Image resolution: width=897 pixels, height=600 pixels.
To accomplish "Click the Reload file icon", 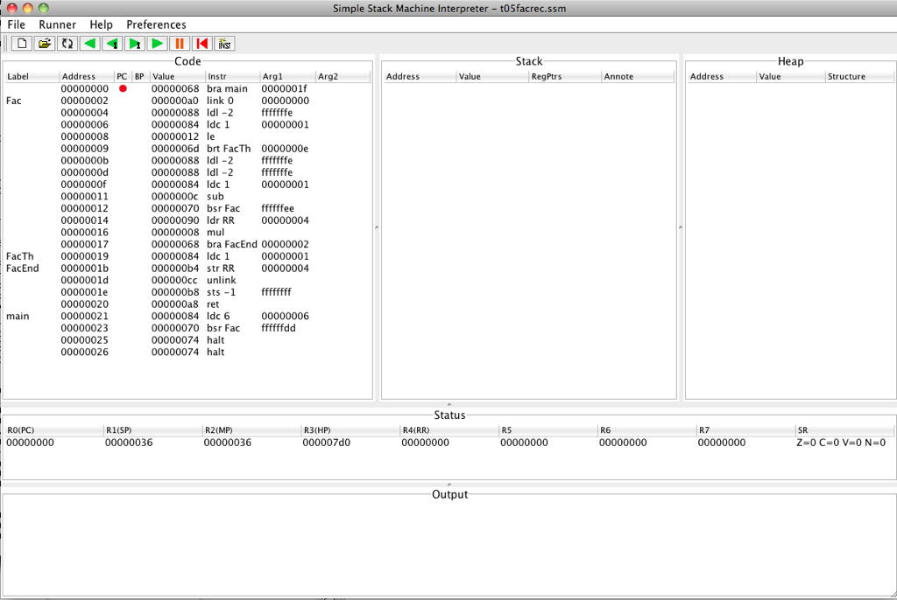I will tap(67, 43).
